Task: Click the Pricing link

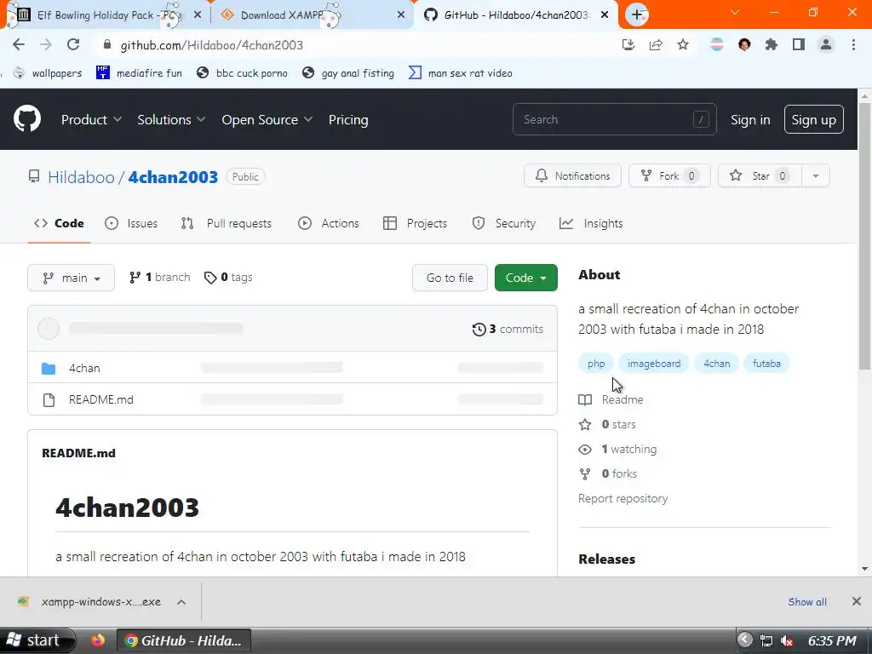Action: 348,119
